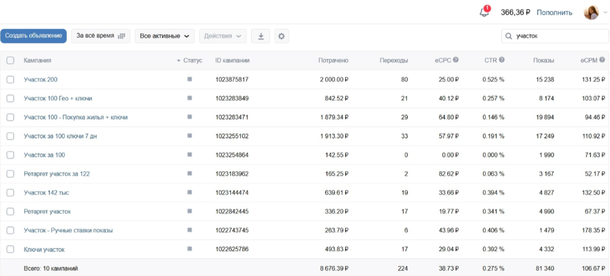Check the Участок 100 Гео + ключи checkbox

point(11,98)
